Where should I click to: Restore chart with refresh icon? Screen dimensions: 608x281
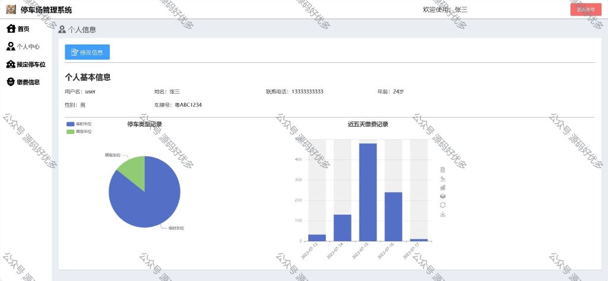click(443, 205)
